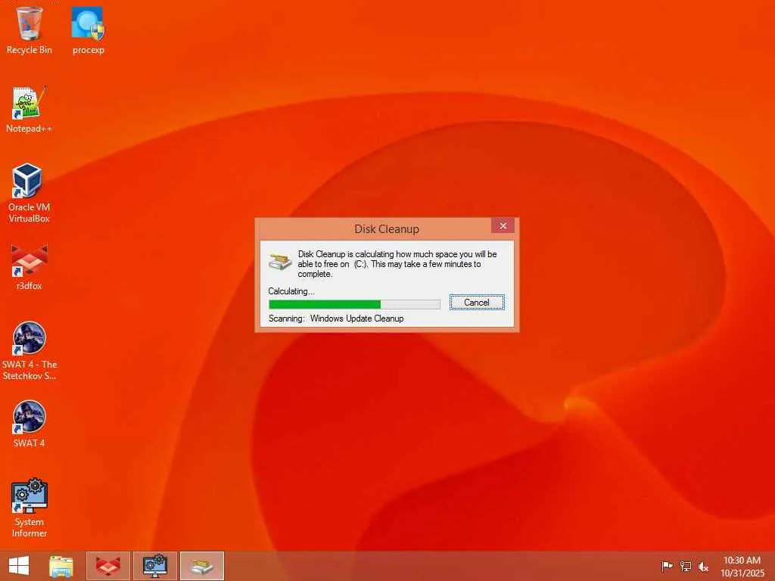Select the System Informer desktop shortcut

30,508
